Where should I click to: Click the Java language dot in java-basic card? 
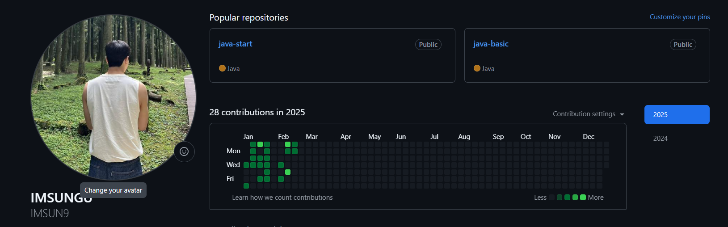[477, 68]
